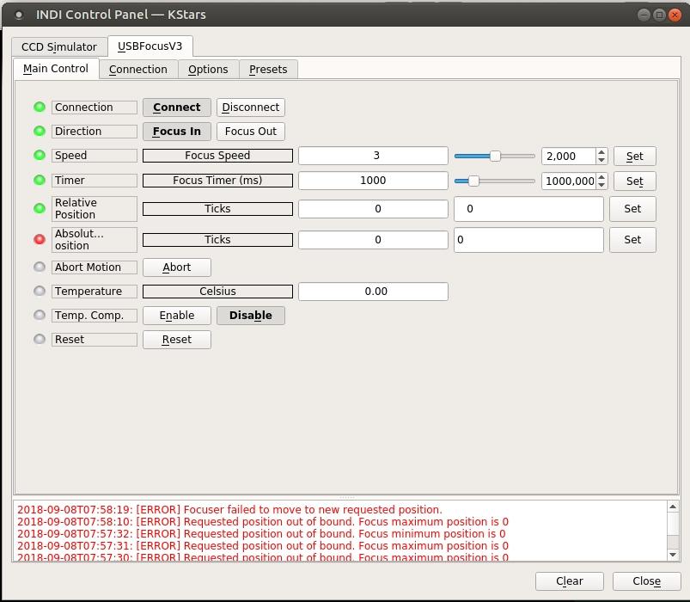Click the red Absolute Position status light

coord(40,239)
